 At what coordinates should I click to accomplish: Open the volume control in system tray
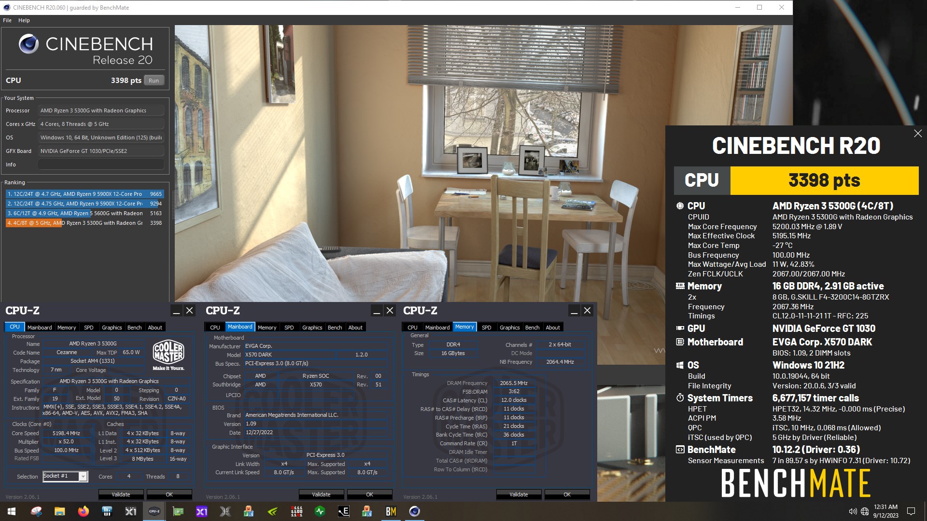(x=853, y=511)
